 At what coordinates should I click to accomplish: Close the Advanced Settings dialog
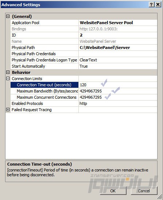(x=158, y=4)
